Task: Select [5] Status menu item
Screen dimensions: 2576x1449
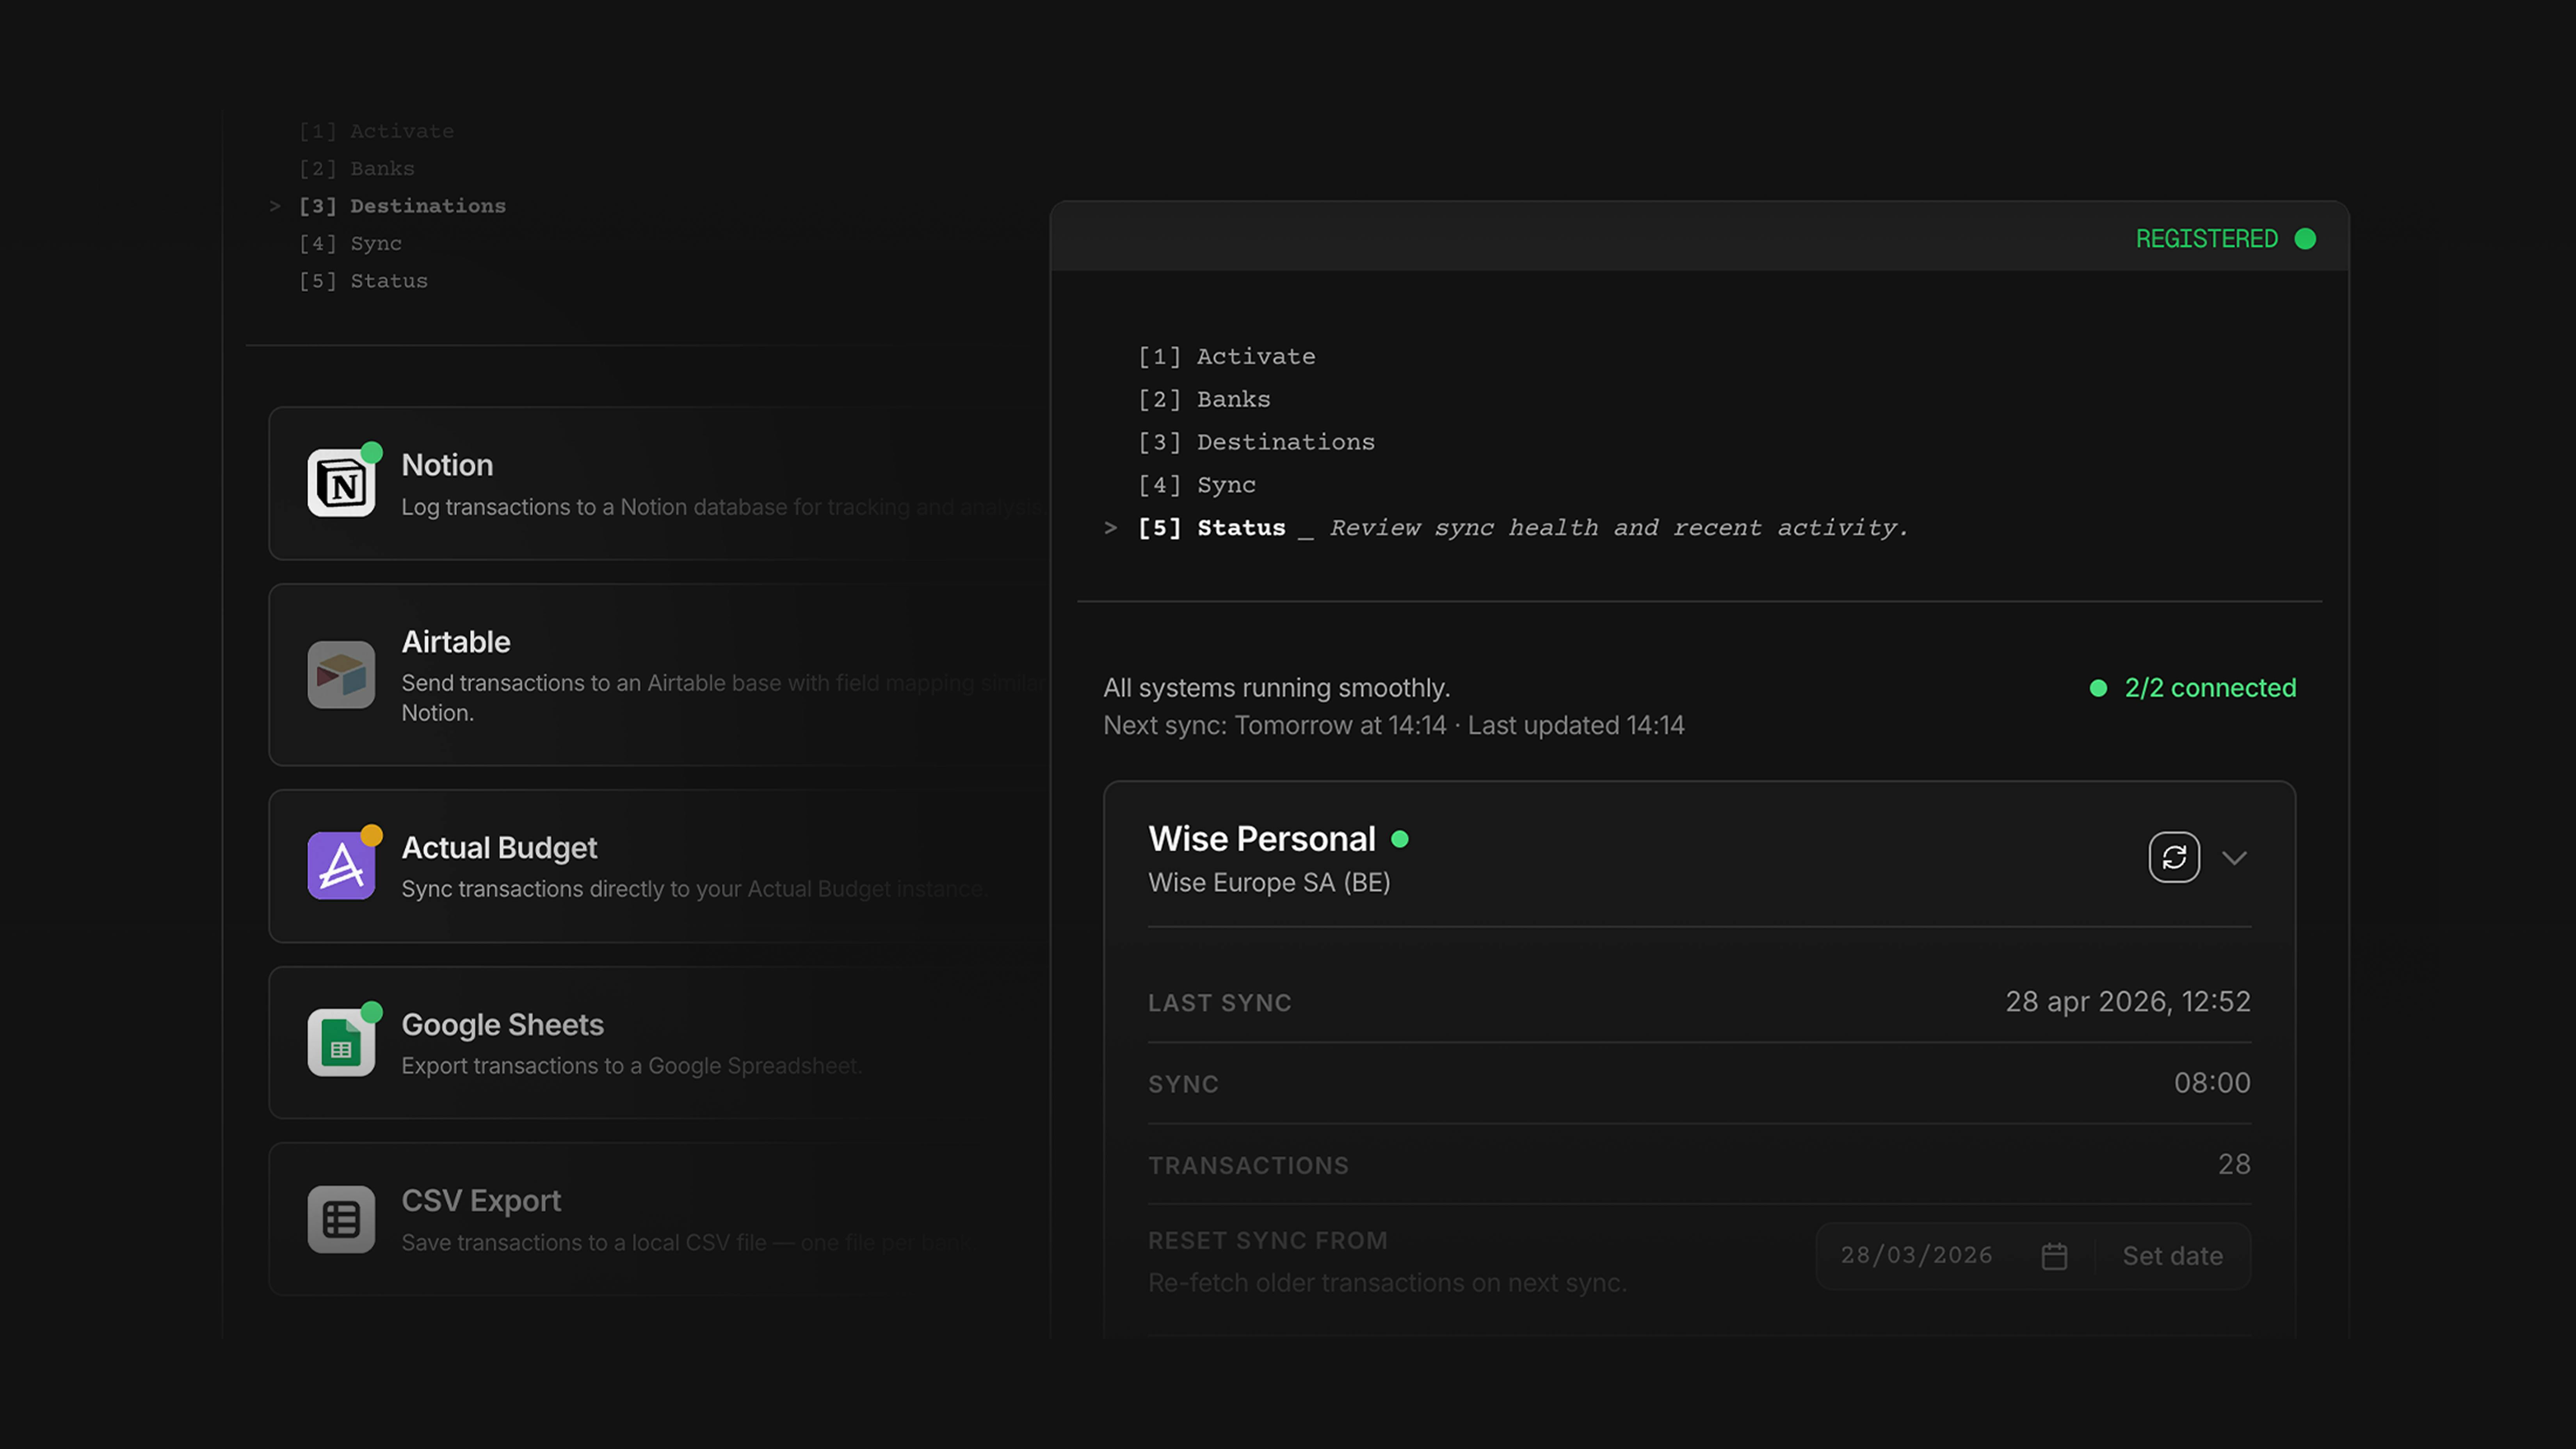Action: coord(1211,527)
